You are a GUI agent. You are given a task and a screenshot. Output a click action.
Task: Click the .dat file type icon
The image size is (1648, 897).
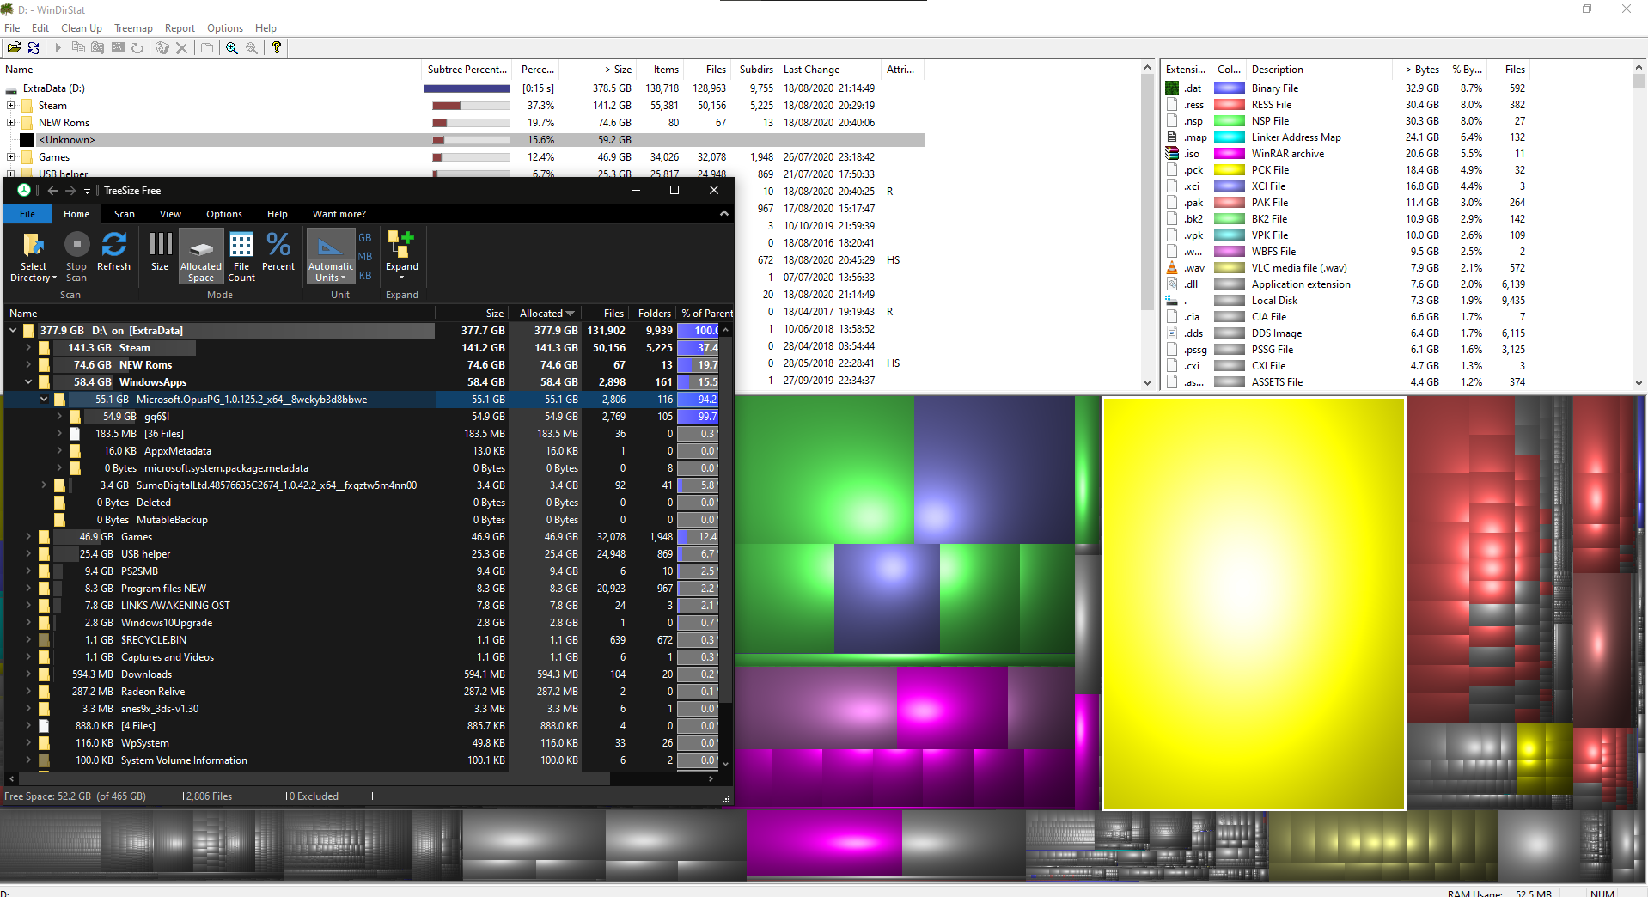pyautogui.click(x=1172, y=88)
